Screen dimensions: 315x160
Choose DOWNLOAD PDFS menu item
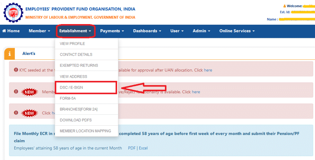coord(86,120)
